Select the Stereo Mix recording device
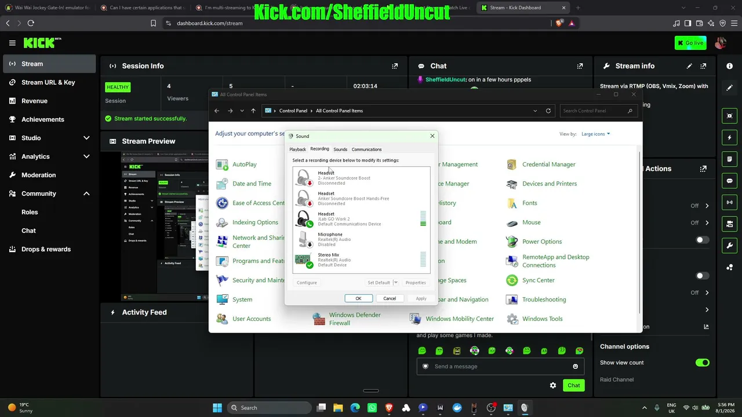 [x=361, y=260]
